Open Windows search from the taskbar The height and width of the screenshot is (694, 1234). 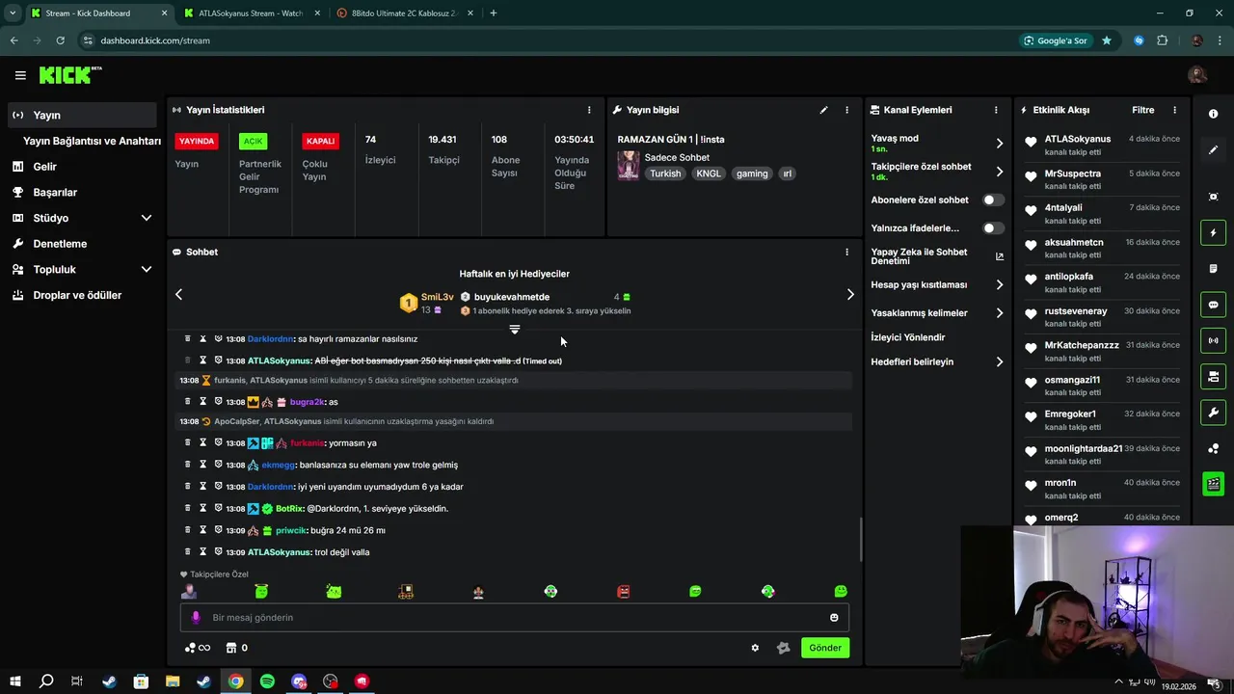click(45, 681)
